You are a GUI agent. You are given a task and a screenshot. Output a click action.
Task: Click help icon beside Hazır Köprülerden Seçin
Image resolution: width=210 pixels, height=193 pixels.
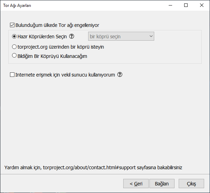coord(72,36)
